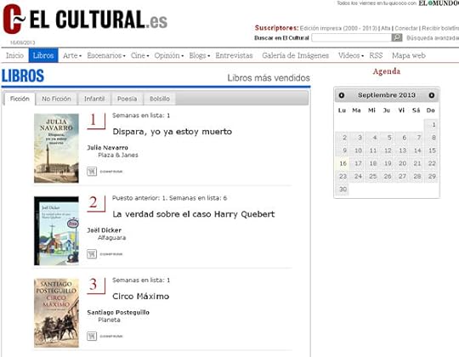Open the El Mundo logo link
459x357 pixels.
439,3
